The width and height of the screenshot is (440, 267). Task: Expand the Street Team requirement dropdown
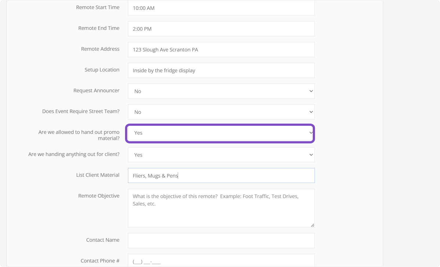(x=221, y=112)
